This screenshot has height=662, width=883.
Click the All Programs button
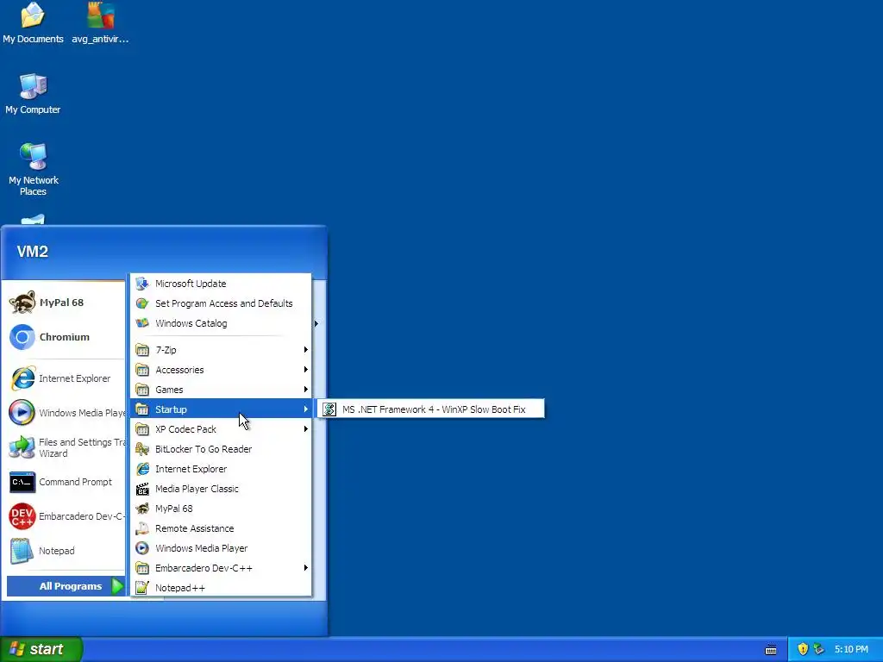click(66, 586)
